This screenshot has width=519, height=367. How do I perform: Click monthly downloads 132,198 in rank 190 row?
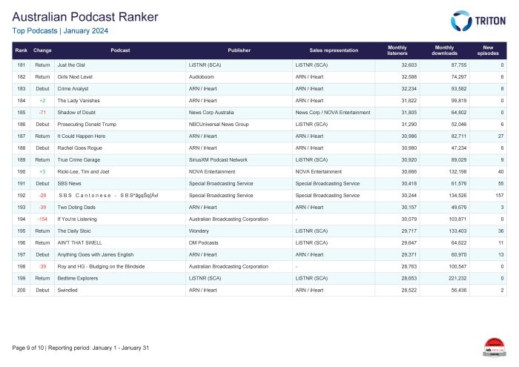[457, 172]
